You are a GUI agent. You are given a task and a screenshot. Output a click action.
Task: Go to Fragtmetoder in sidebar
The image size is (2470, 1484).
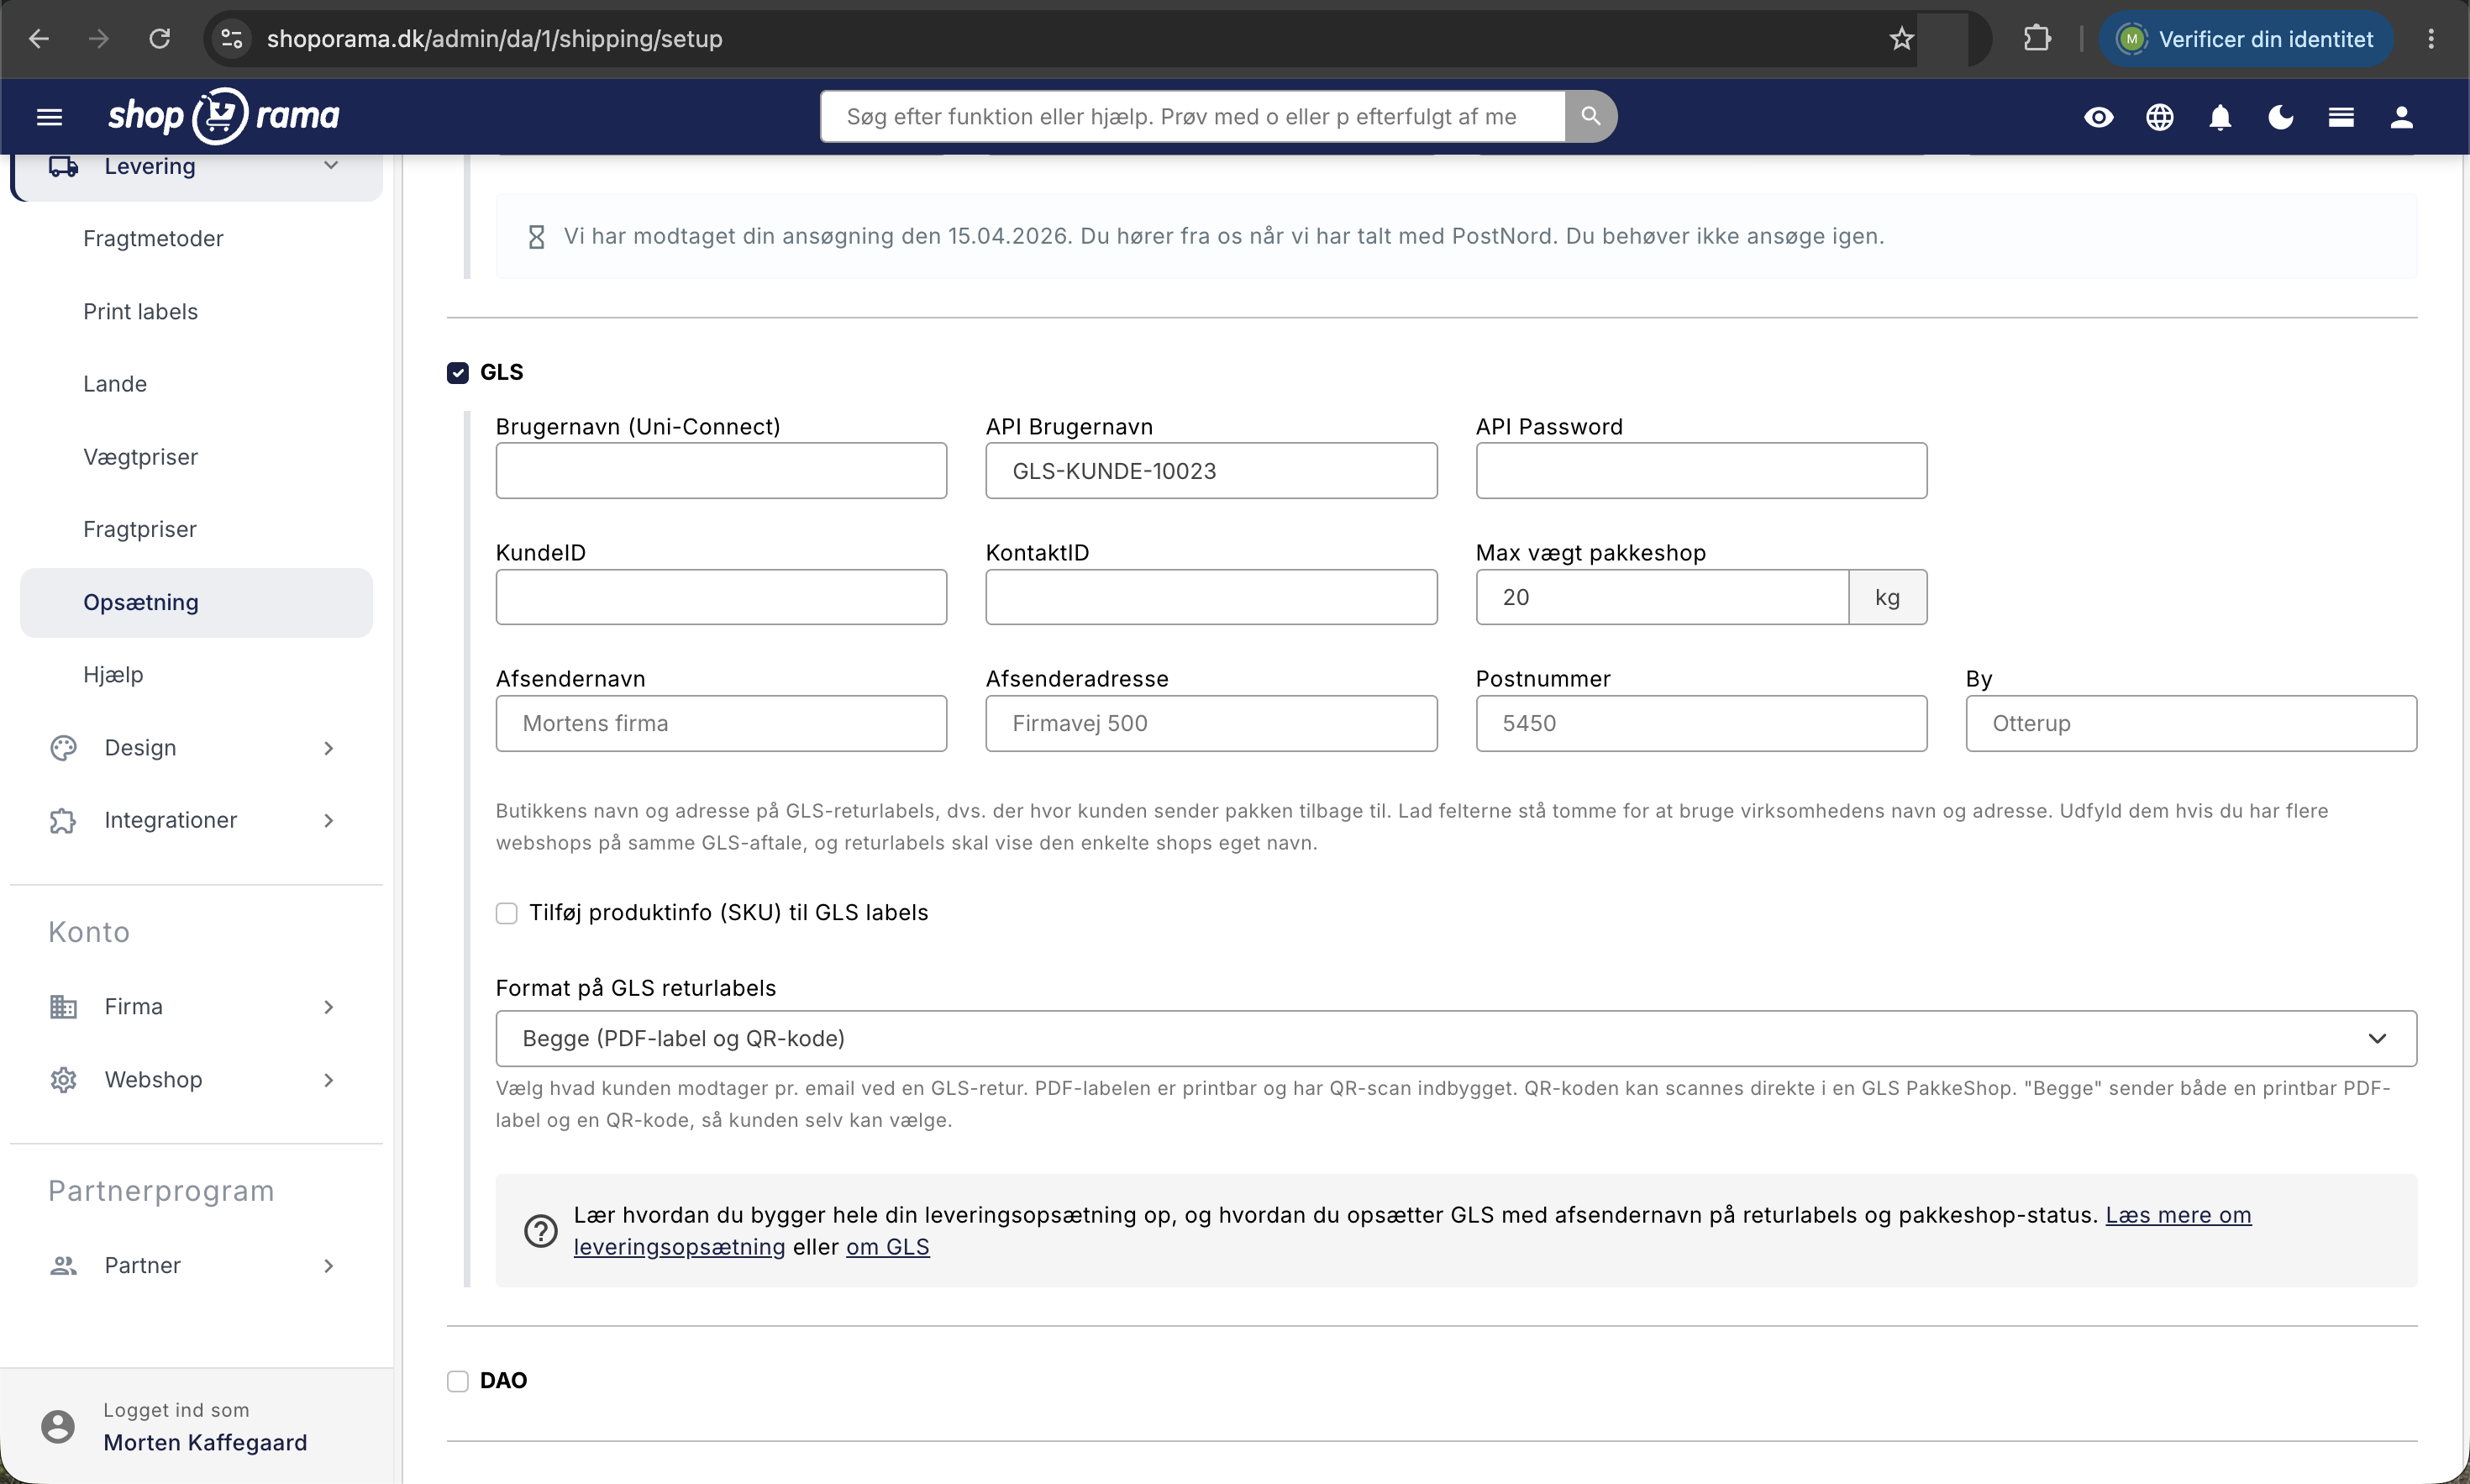(x=153, y=238)
